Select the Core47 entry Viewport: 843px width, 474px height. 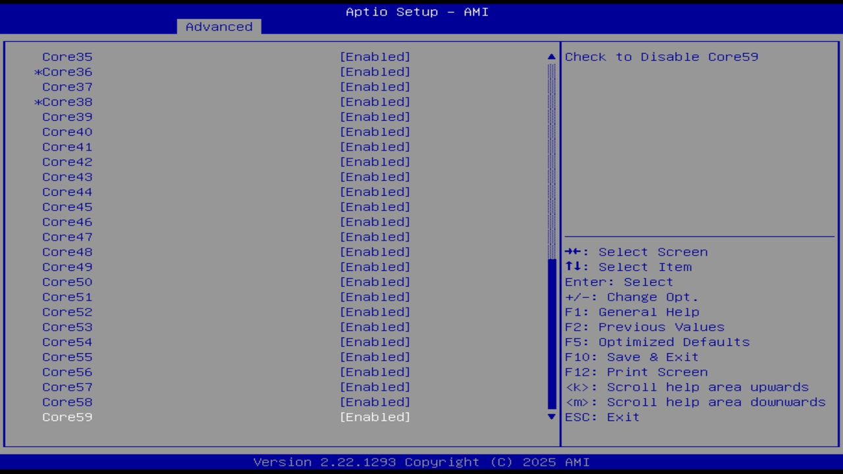[x=67, y=236]
